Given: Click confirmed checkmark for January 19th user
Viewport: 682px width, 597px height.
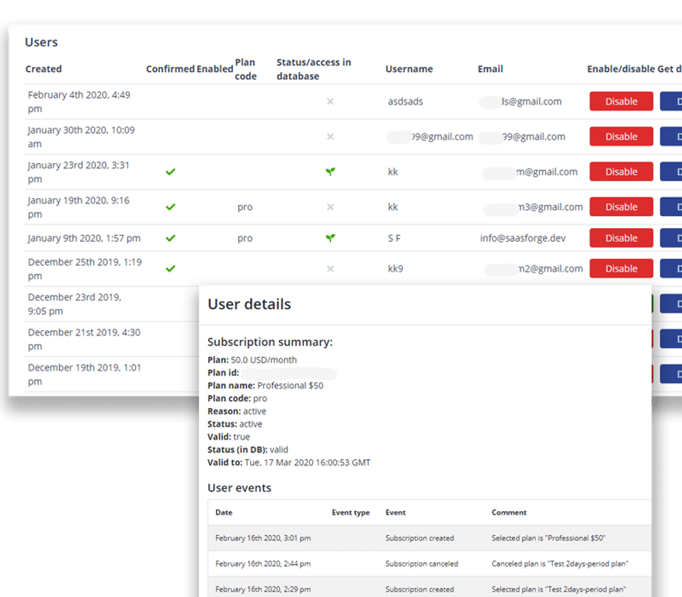Looking at the screenshot, I should point(170,207).
